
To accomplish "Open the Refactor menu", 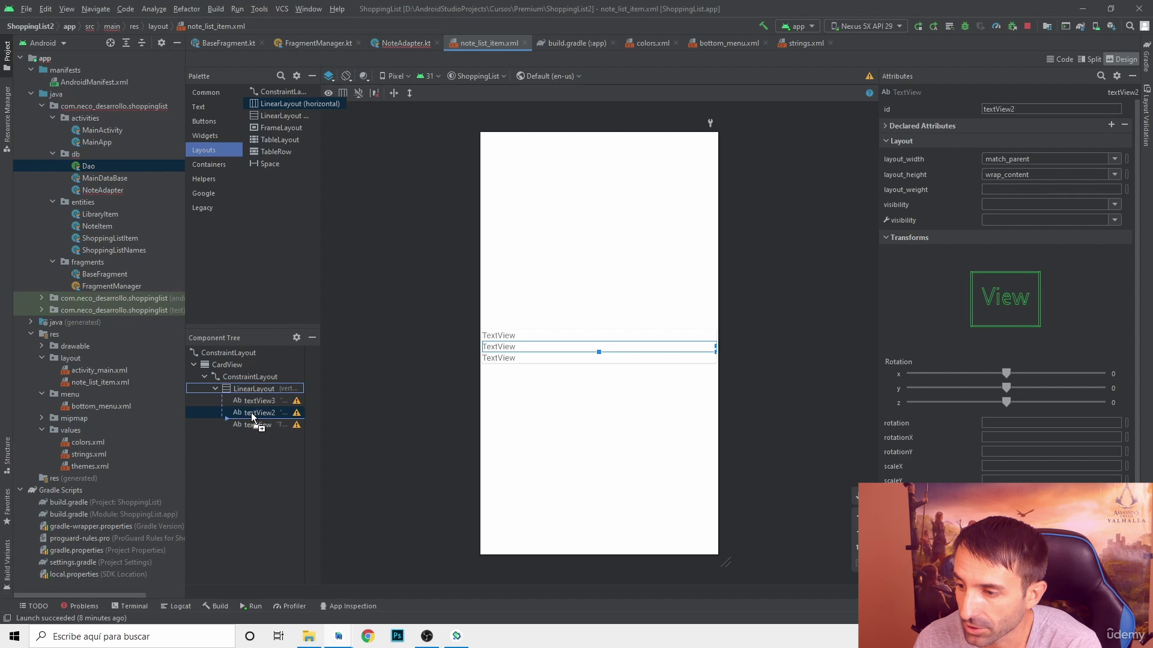I will pos(186,9).
